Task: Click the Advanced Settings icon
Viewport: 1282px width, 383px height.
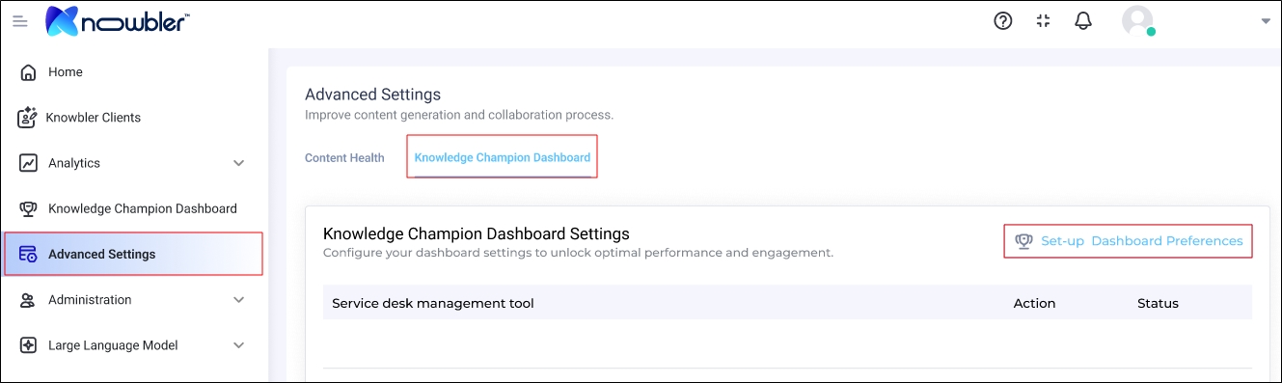Action: (28, 255)
